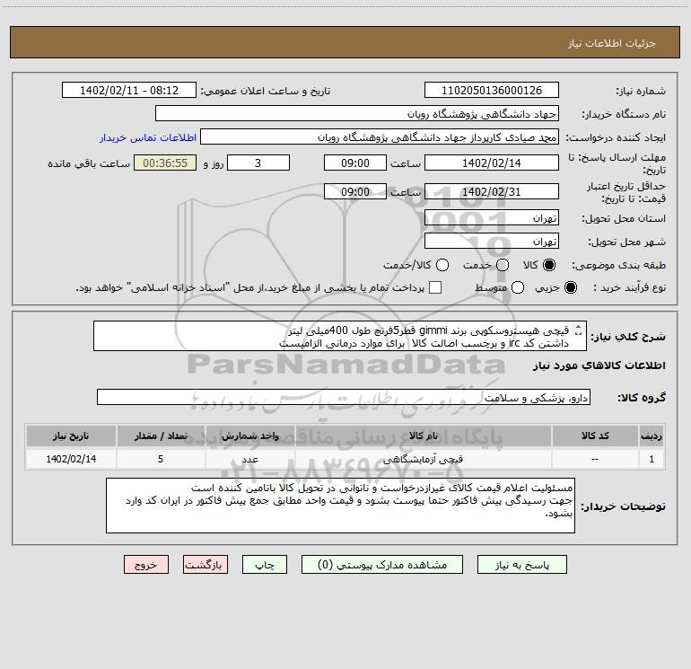Click the unit cell عدد

[x=249, y=459]
